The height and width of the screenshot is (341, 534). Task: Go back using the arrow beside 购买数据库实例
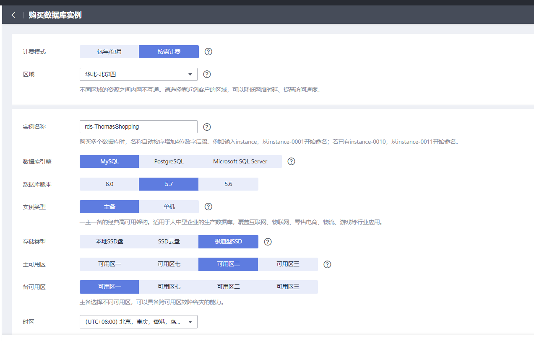tap(13, 15)
